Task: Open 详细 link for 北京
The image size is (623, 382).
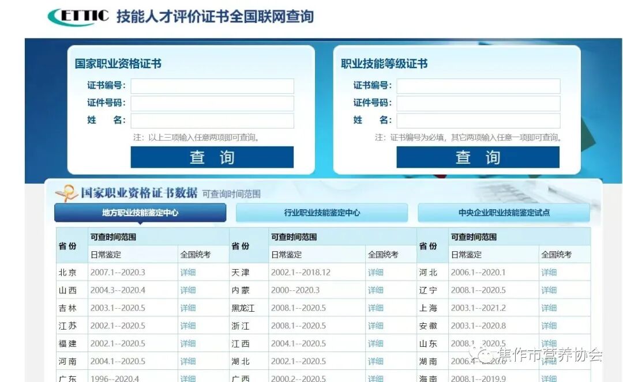Action: pyautogui.click(x=188, y=273)
